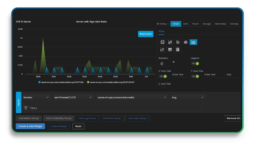Click the 'TOP 10 Server' label
The height and width of the screenshot is (148, 255).
[x=24, y=22]
